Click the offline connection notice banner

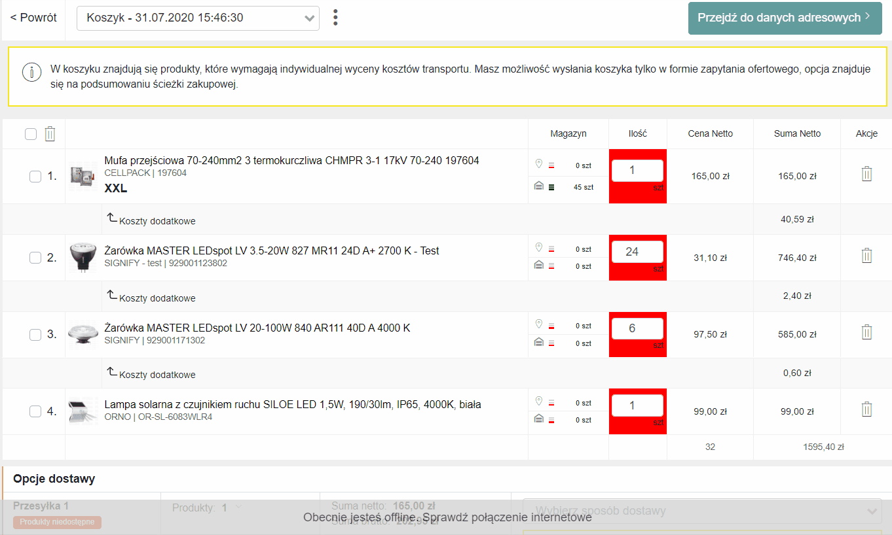pyautogui.click(x=447, y=517)
